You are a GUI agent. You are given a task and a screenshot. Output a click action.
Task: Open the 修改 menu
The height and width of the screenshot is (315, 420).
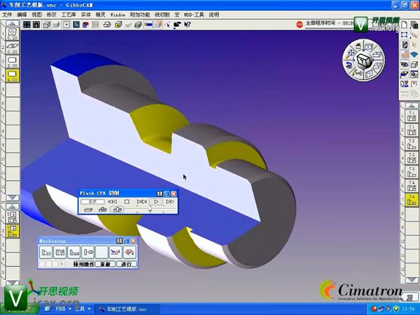tap(52, 14)
